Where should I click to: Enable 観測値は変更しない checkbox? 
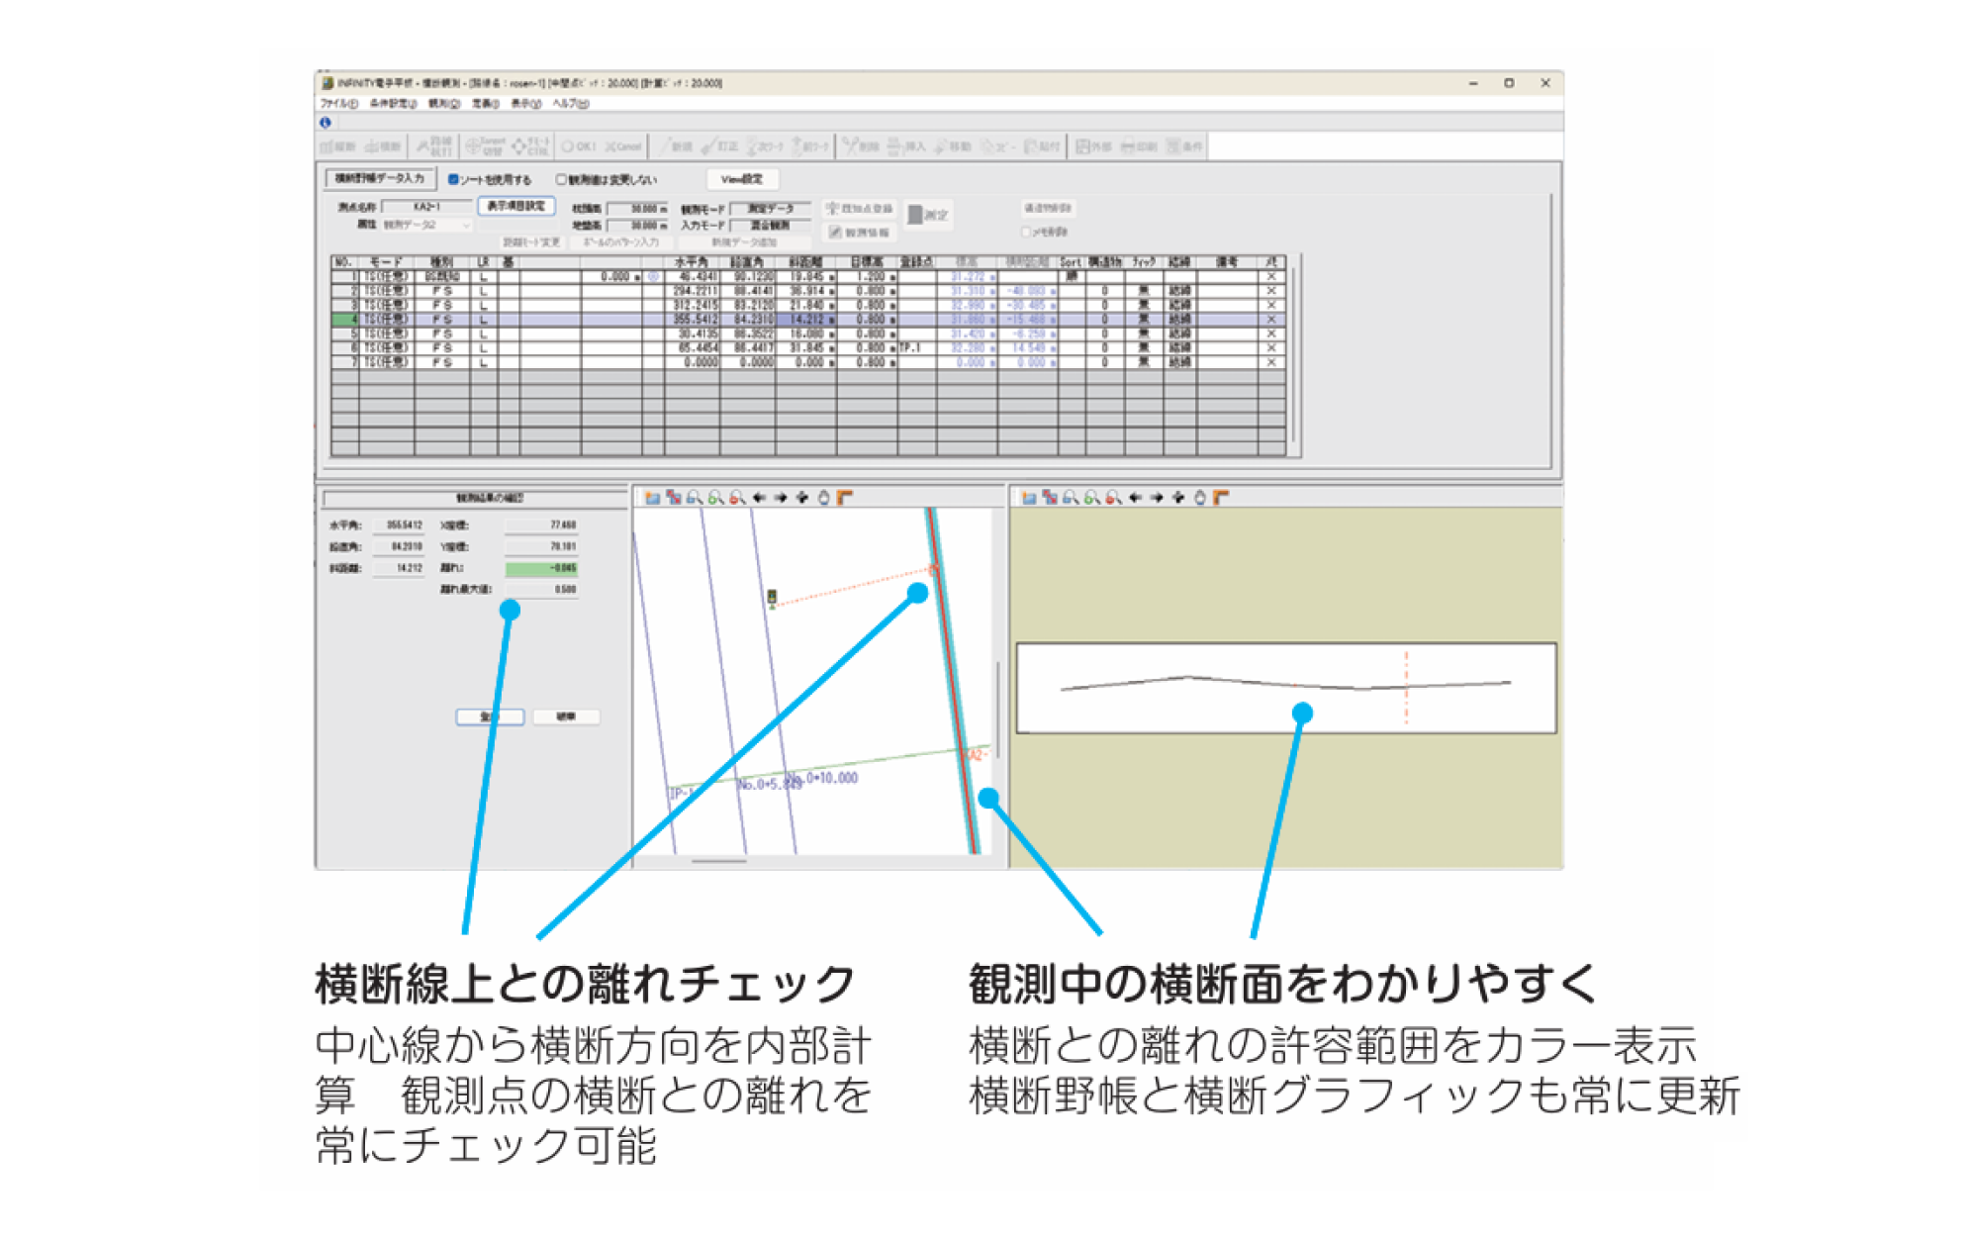(x=561, y=180)
